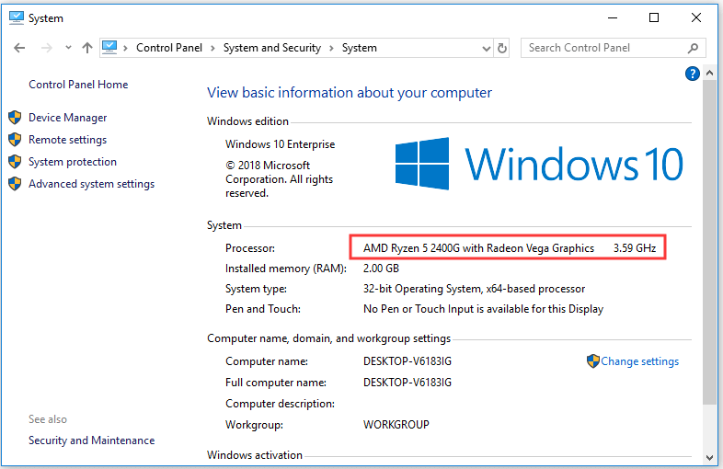Expand the chevron after Control Panel breadcrumb
723x469 pixels.
pyautogui.click(x=213, y=48)
